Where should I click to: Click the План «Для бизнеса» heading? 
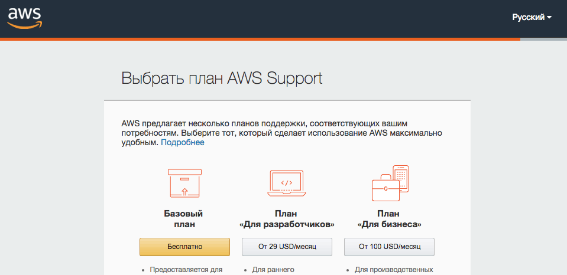click(390, 219)
